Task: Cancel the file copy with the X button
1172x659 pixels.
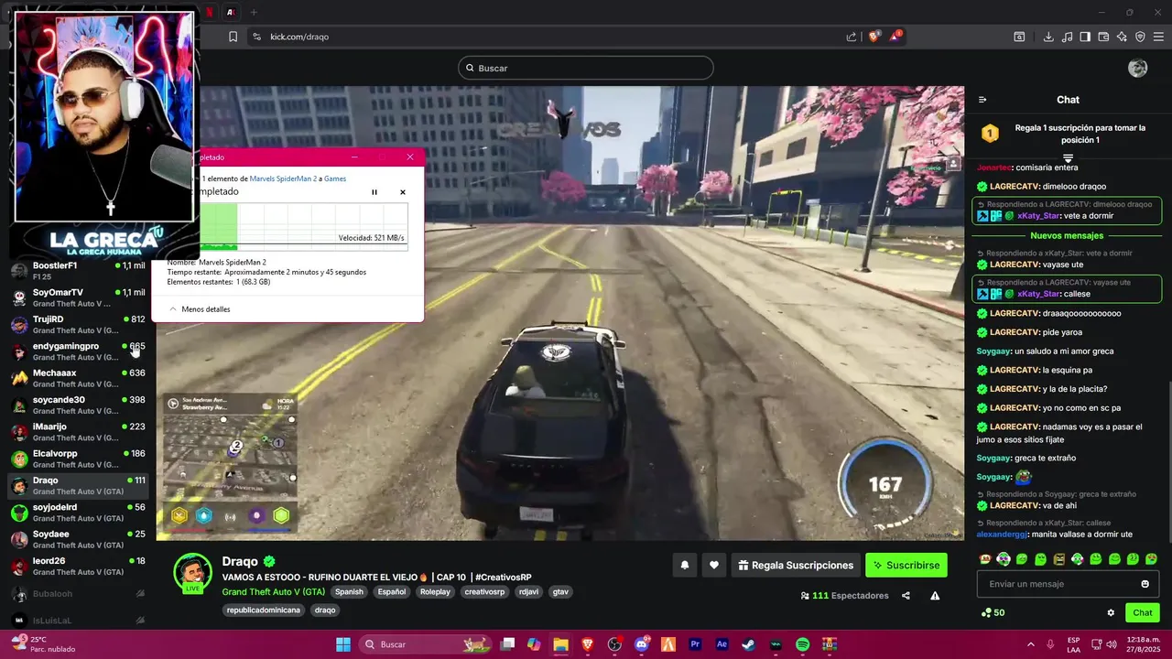Action: pos(402,192)
